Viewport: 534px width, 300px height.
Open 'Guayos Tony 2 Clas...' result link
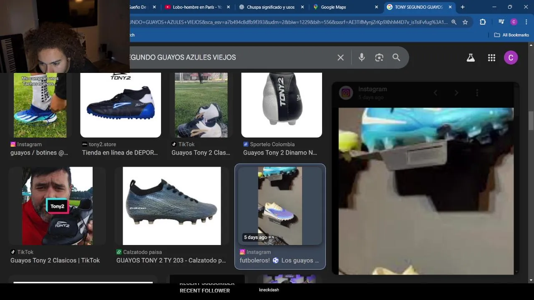[x=201, y=152]
